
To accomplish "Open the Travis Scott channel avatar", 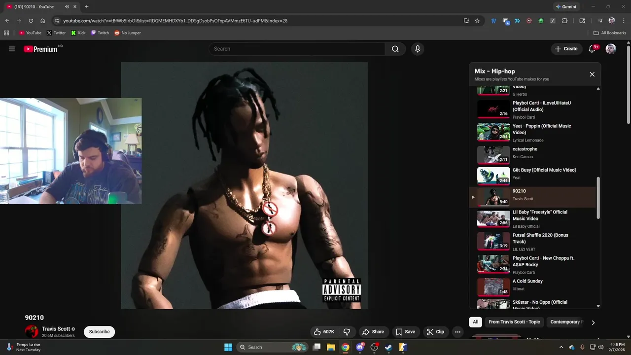I will point(32,331).
